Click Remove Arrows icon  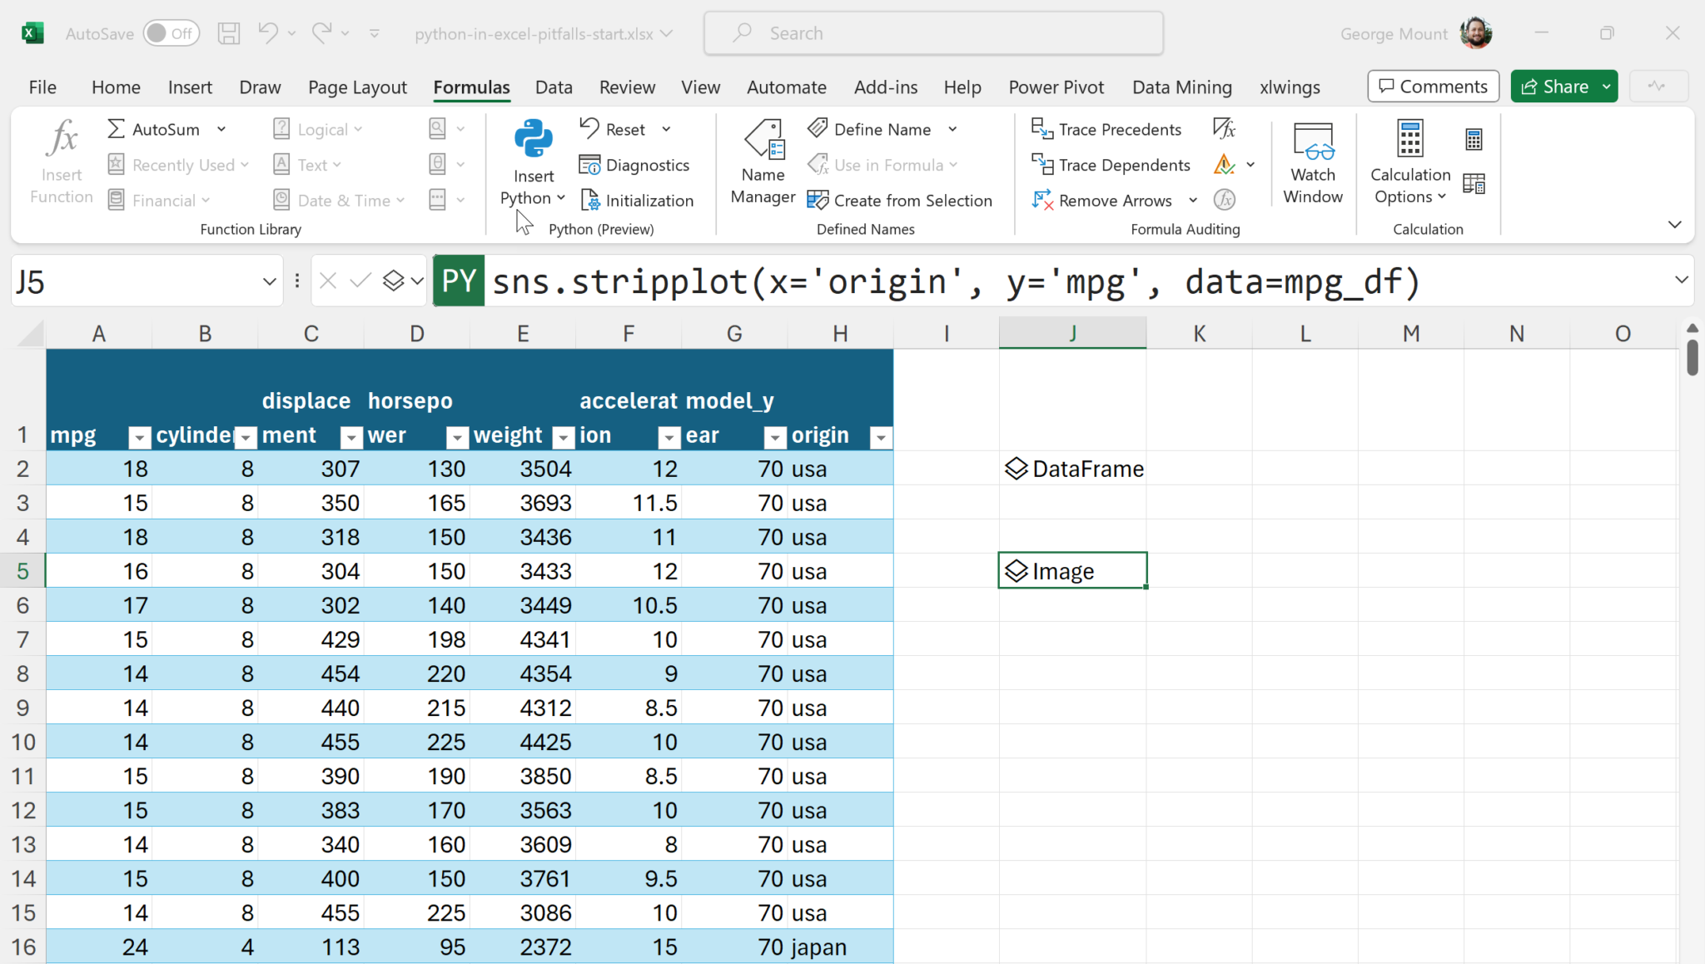pyautogui.click(x=1042, y=201)
